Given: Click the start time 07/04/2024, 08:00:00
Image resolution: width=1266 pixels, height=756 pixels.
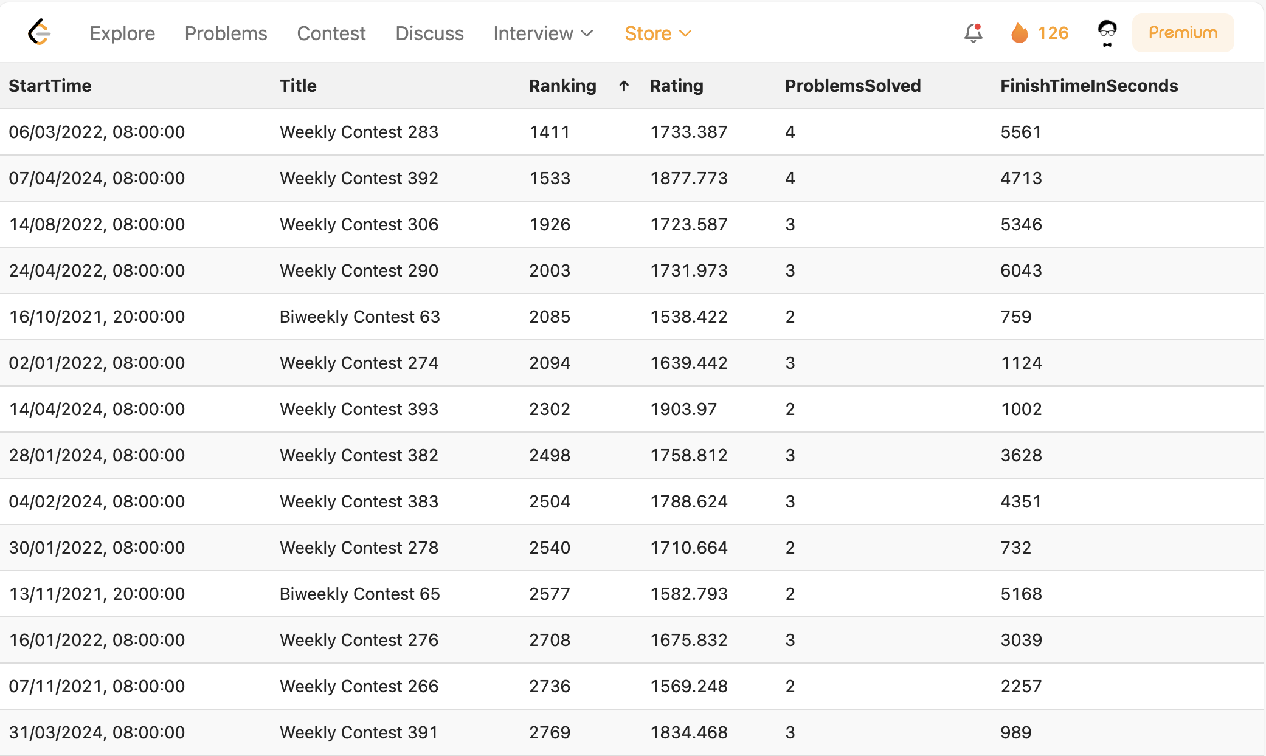Looking at the screenshot, I should coord(97,178).
